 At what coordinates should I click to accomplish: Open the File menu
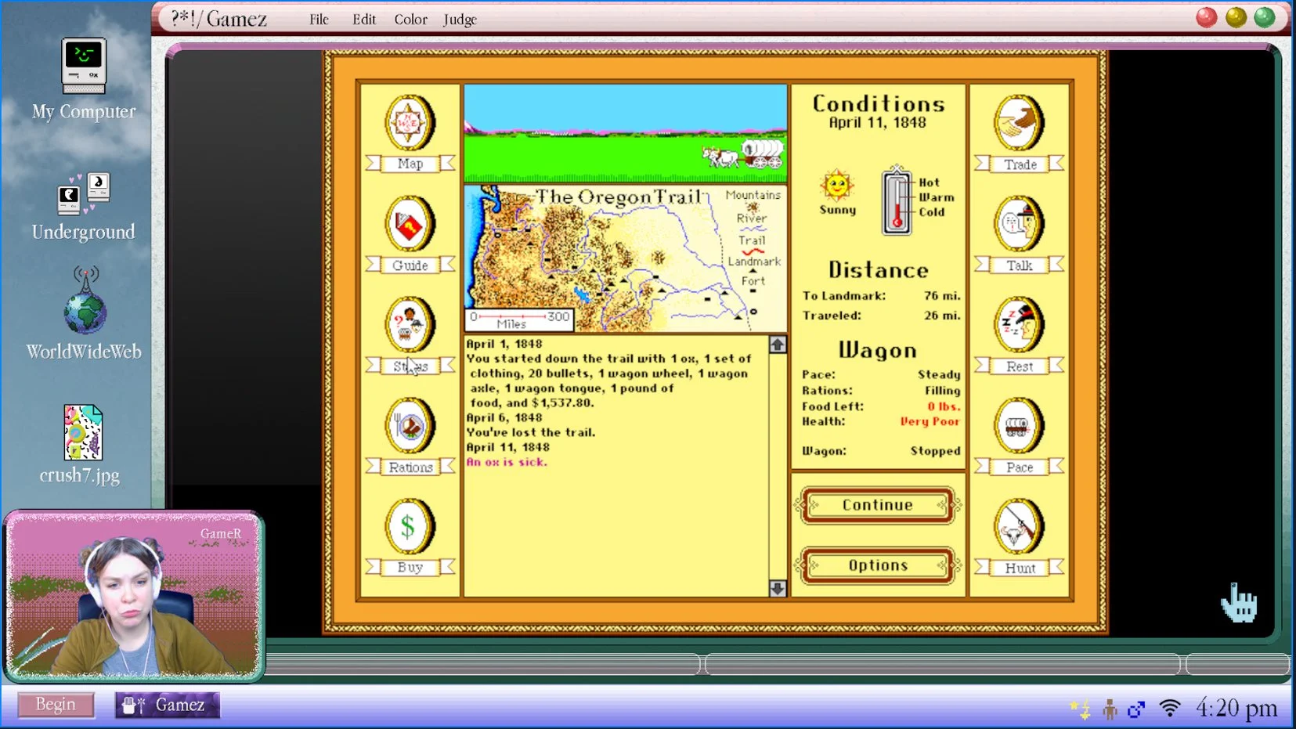click(x=319, y=20)
